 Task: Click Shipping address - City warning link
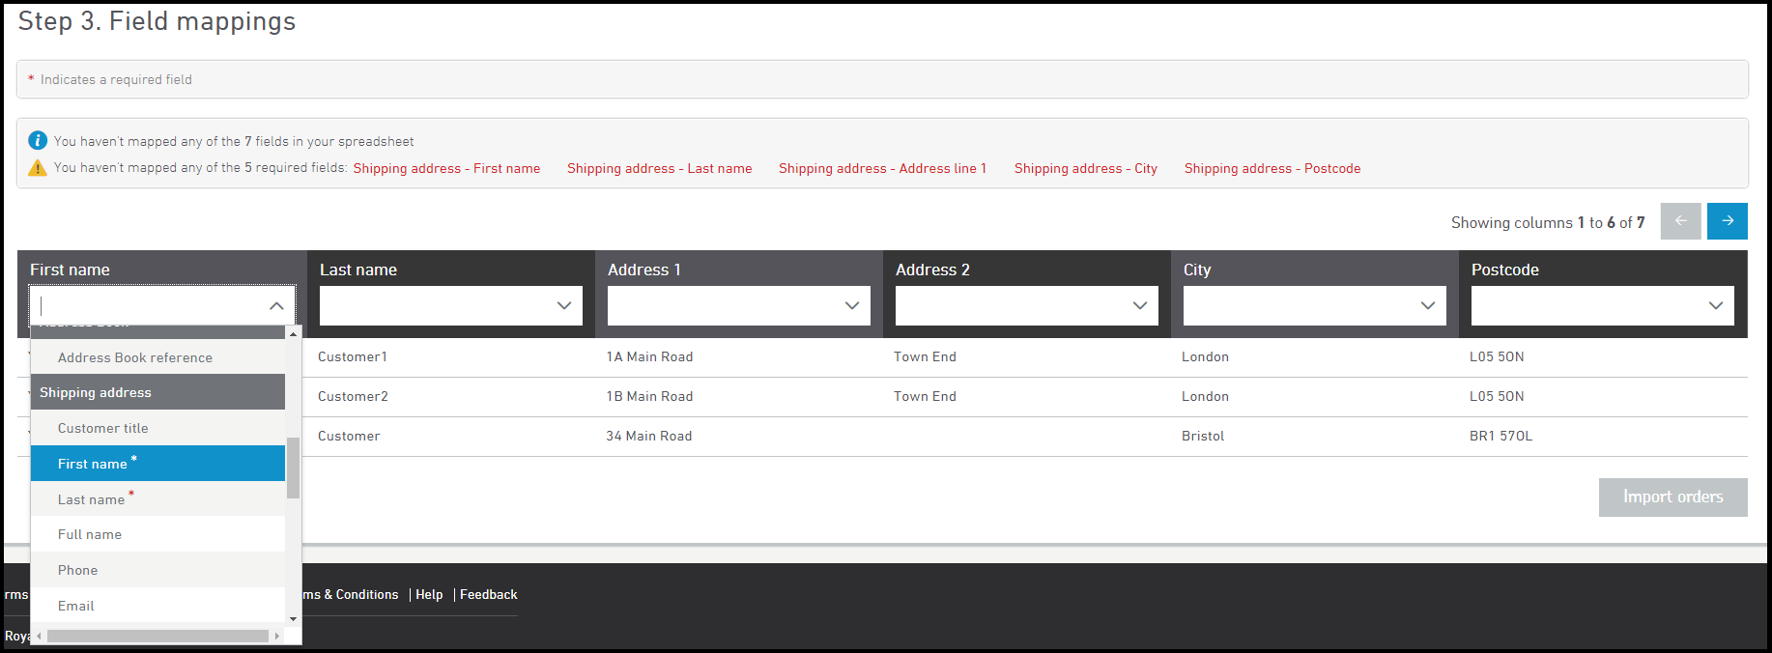(1086, 168)
